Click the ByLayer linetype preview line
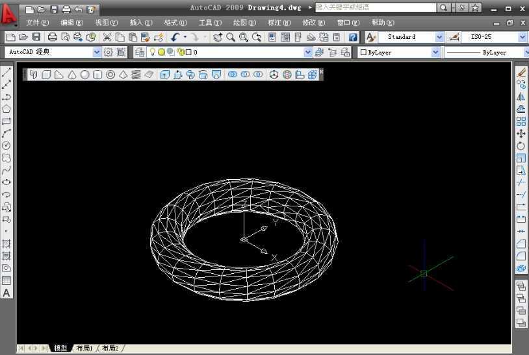The image size is (529, 355). coord(463,53)
